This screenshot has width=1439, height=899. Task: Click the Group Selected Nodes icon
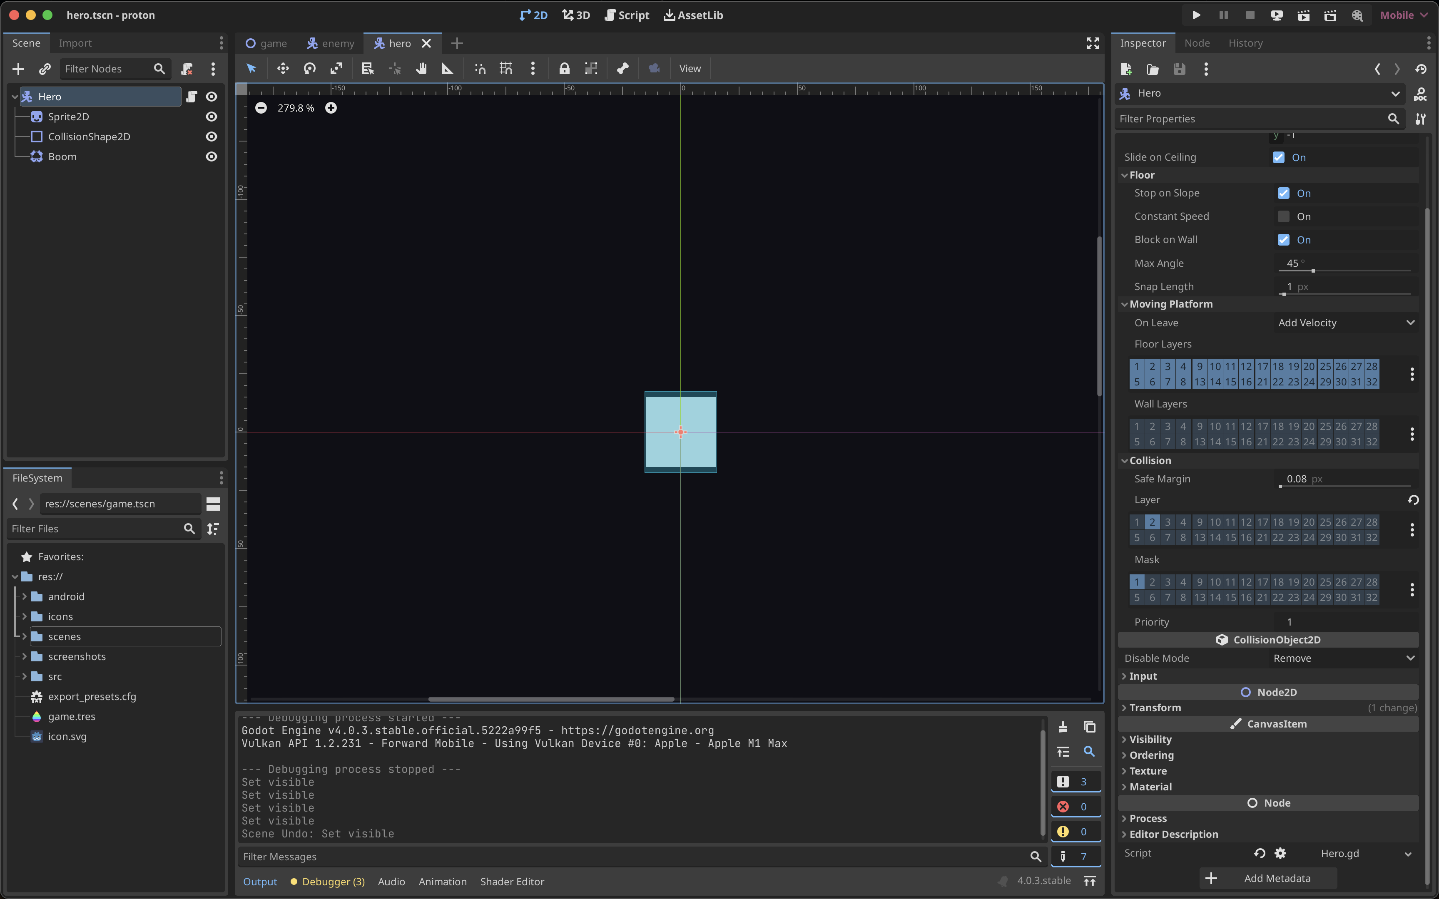pos(590,68)
